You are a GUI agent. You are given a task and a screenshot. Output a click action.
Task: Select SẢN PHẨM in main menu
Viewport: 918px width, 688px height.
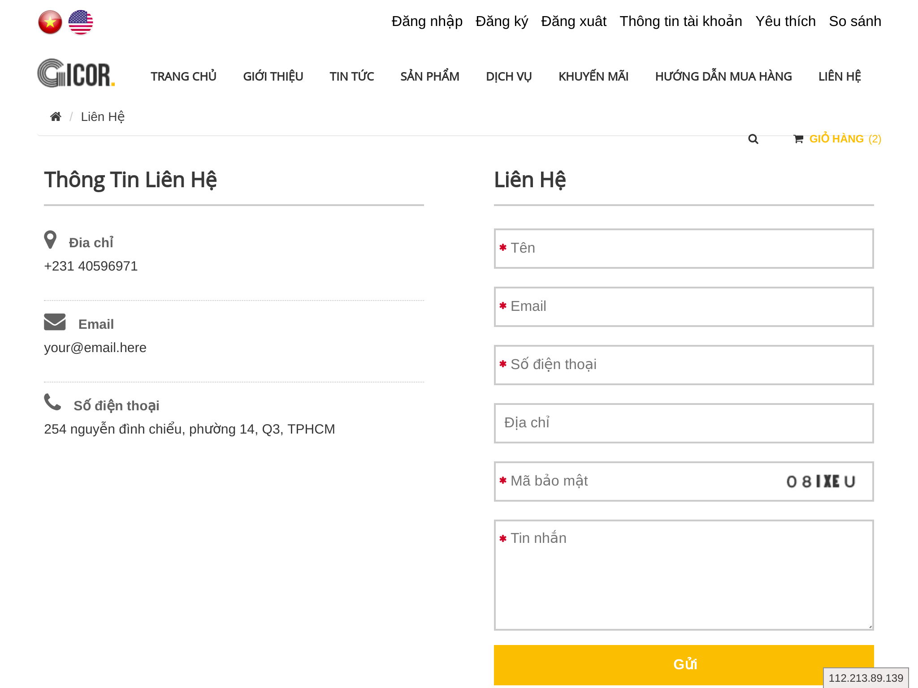[x=430, y=76]
